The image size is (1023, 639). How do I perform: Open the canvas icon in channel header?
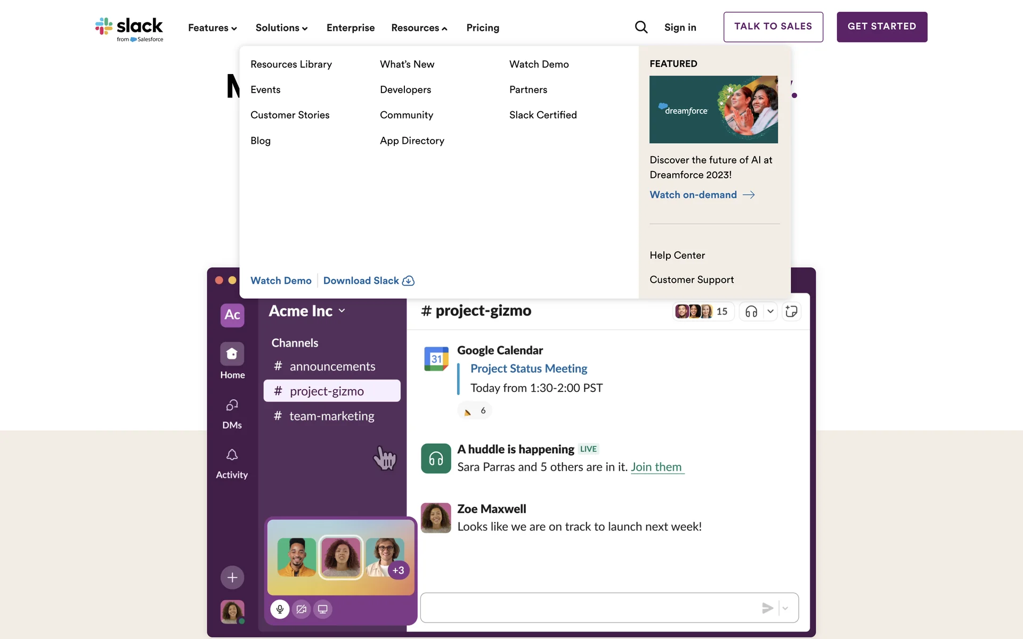(791, 312)
